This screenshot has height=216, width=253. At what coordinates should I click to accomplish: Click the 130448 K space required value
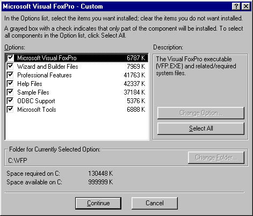(100, 174)
